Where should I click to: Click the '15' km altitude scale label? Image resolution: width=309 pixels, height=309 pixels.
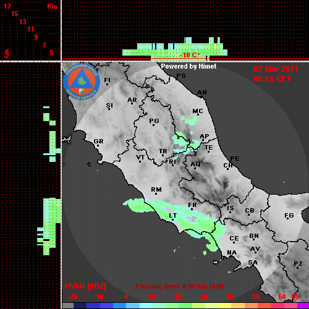(15, 14)
